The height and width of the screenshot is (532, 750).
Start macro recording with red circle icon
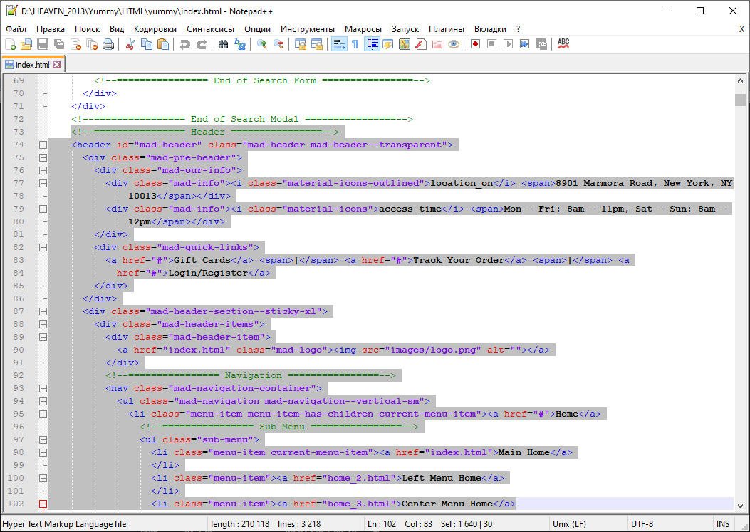tap(475, 44)
